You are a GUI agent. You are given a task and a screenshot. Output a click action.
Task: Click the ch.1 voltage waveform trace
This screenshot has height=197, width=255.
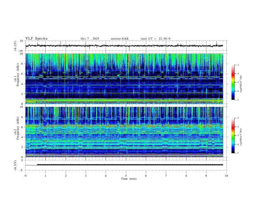click(124, 46)
